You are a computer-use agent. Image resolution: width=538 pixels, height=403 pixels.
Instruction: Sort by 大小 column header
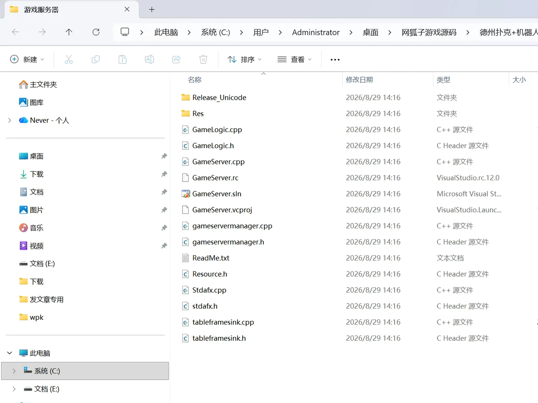coord(519,80)
